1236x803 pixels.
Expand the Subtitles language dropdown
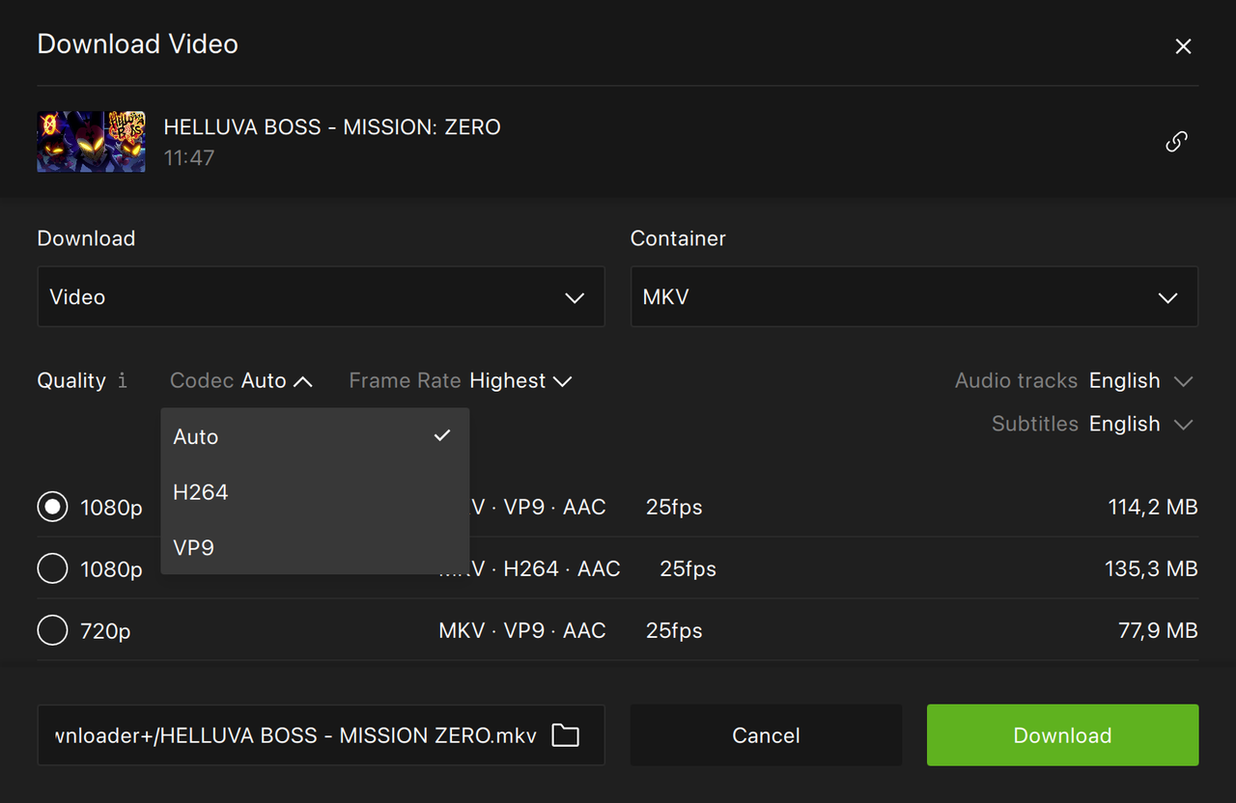[x=1139, y=424]
